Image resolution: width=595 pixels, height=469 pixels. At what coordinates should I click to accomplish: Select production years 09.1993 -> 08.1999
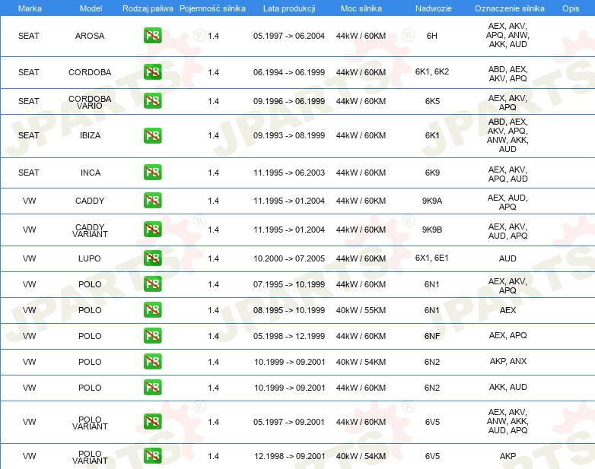(x=289, y=135)
